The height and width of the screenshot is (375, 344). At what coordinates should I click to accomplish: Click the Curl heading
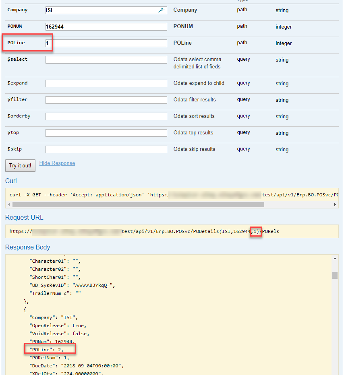tap(11, 181)
